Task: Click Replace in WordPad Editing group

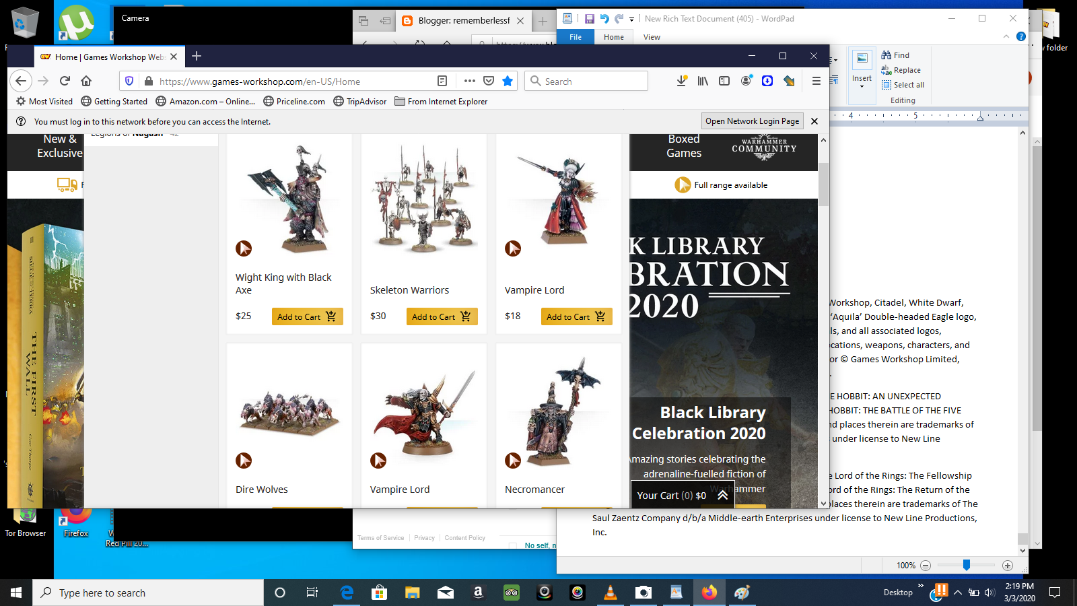Action: coord(901,70)
